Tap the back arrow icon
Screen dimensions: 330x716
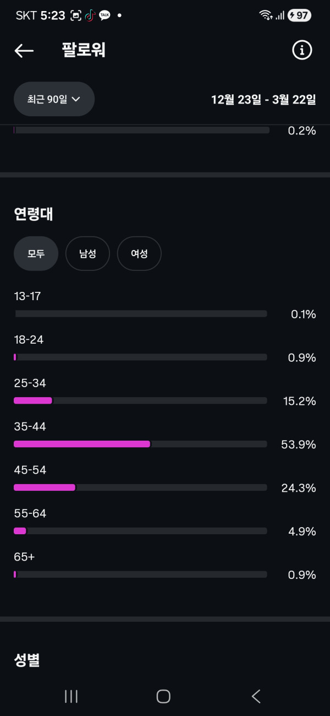(x=24, y=51)
